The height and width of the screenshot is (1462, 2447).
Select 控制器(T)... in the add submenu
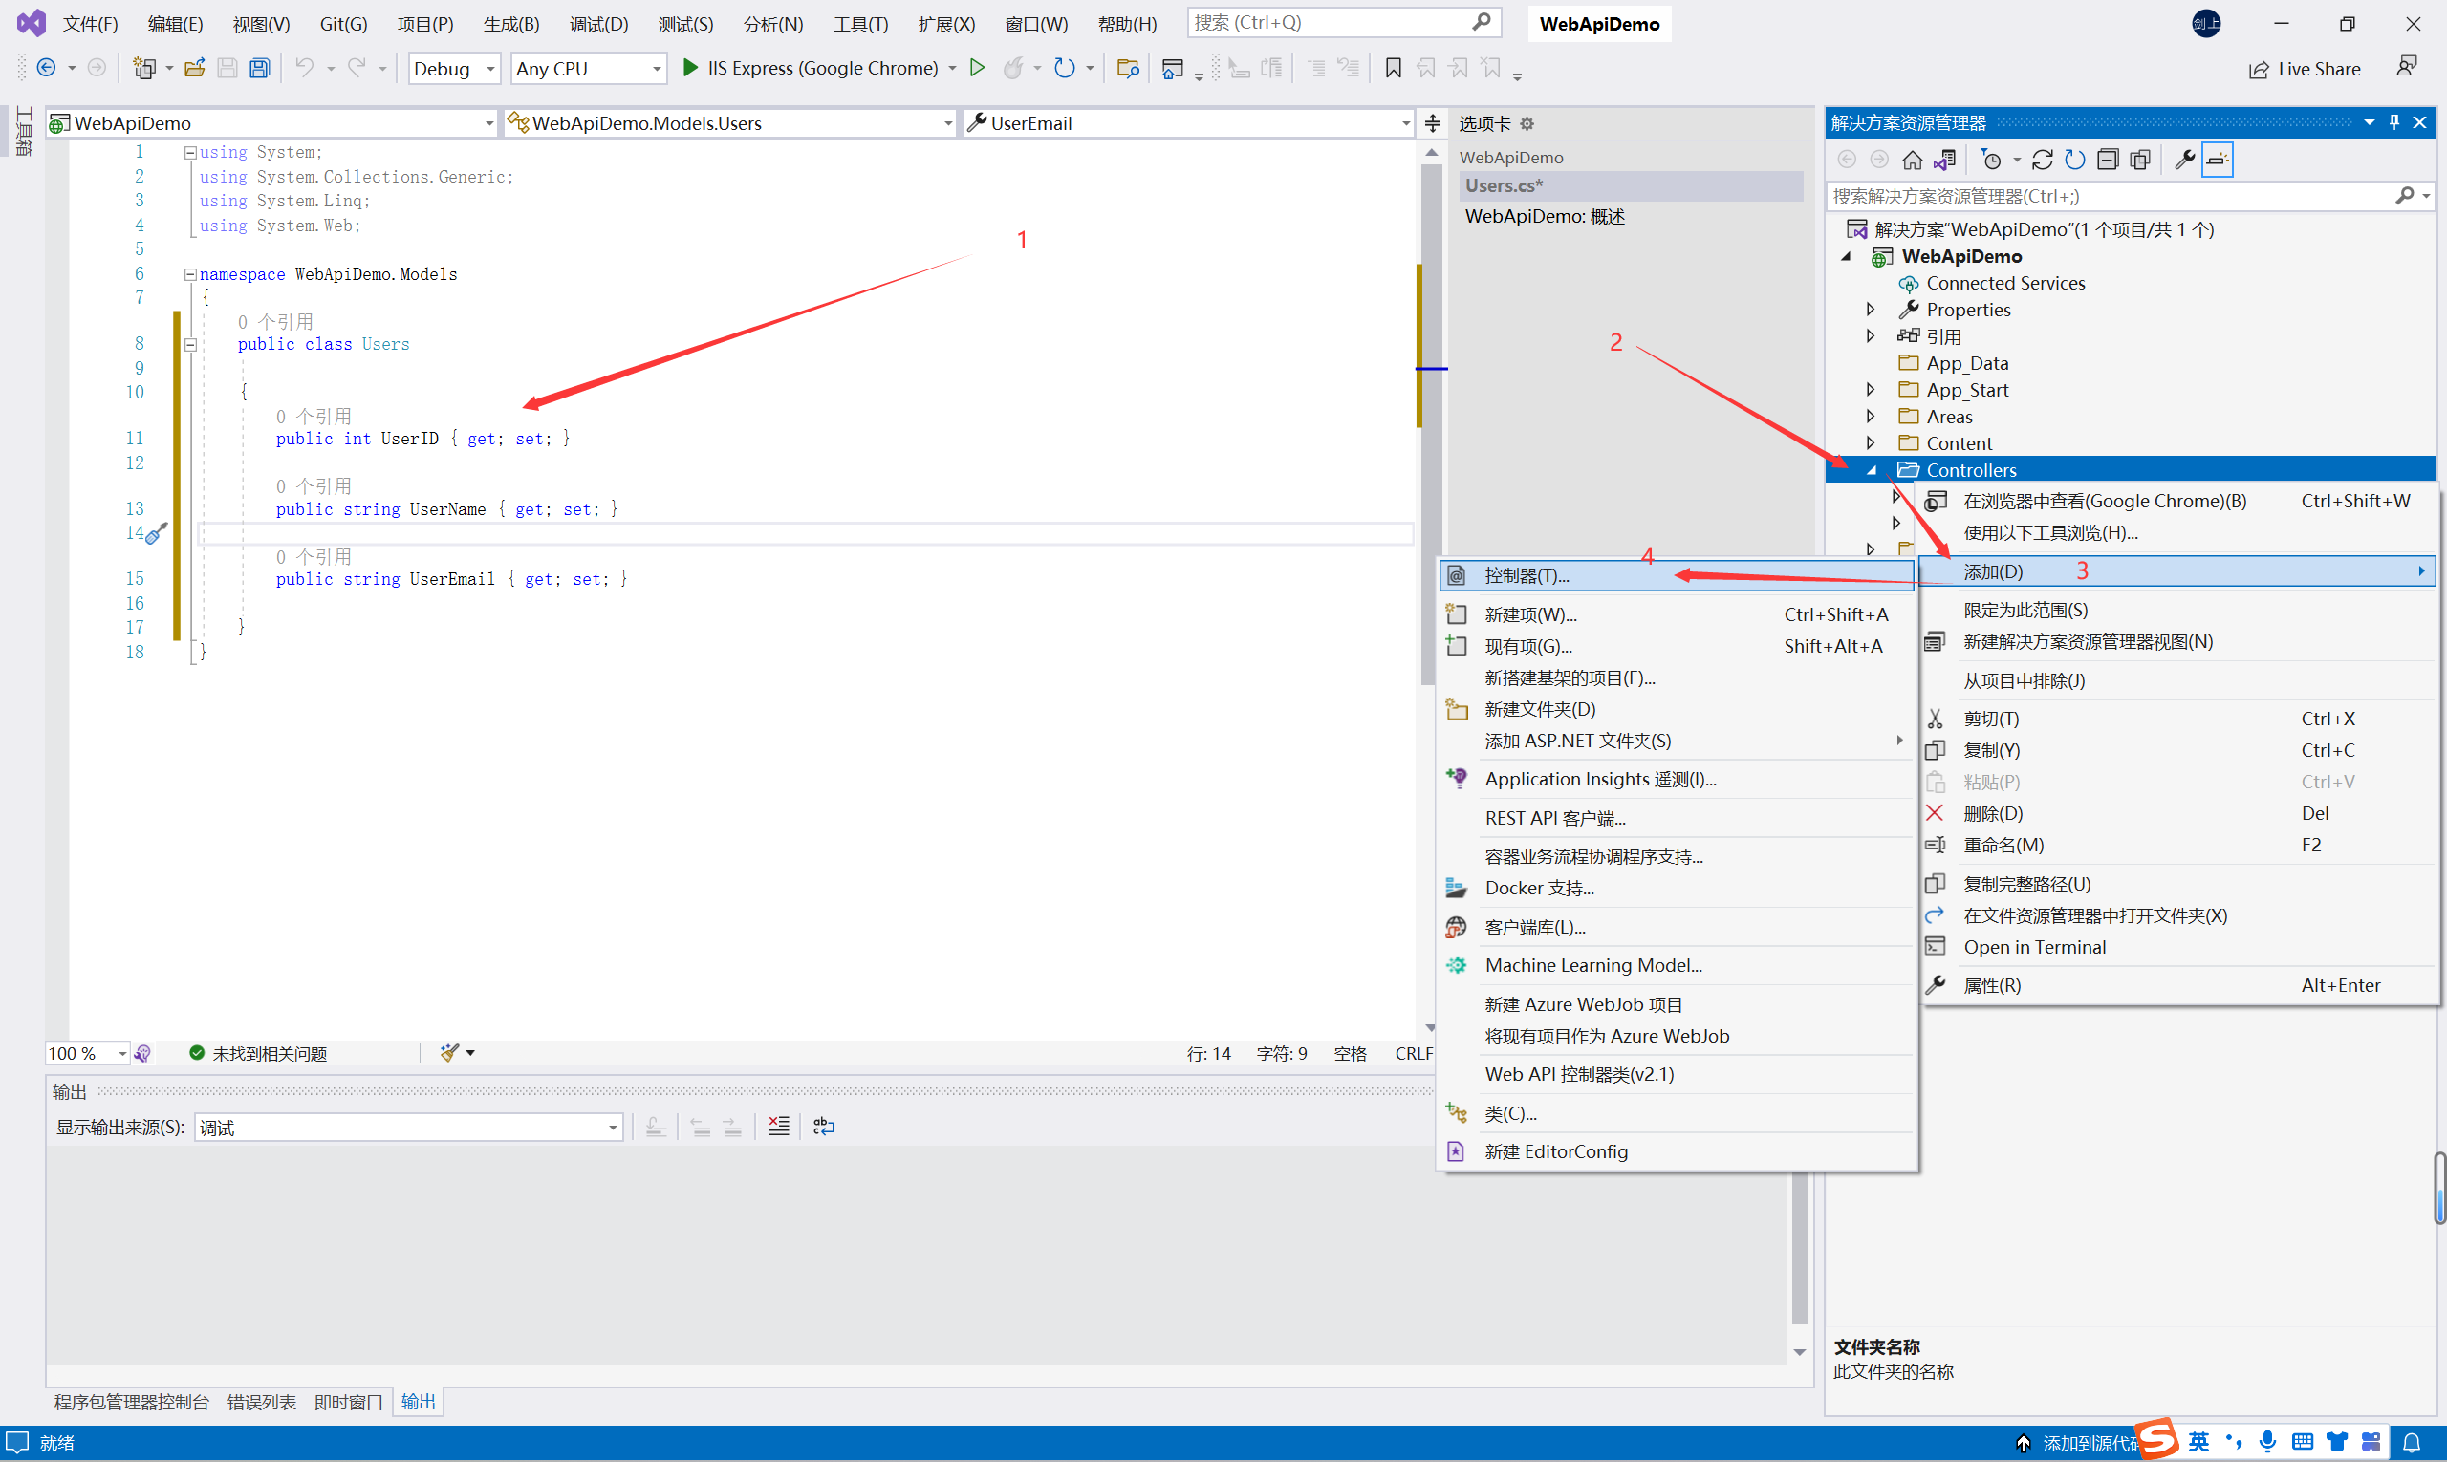[1527, 575]
